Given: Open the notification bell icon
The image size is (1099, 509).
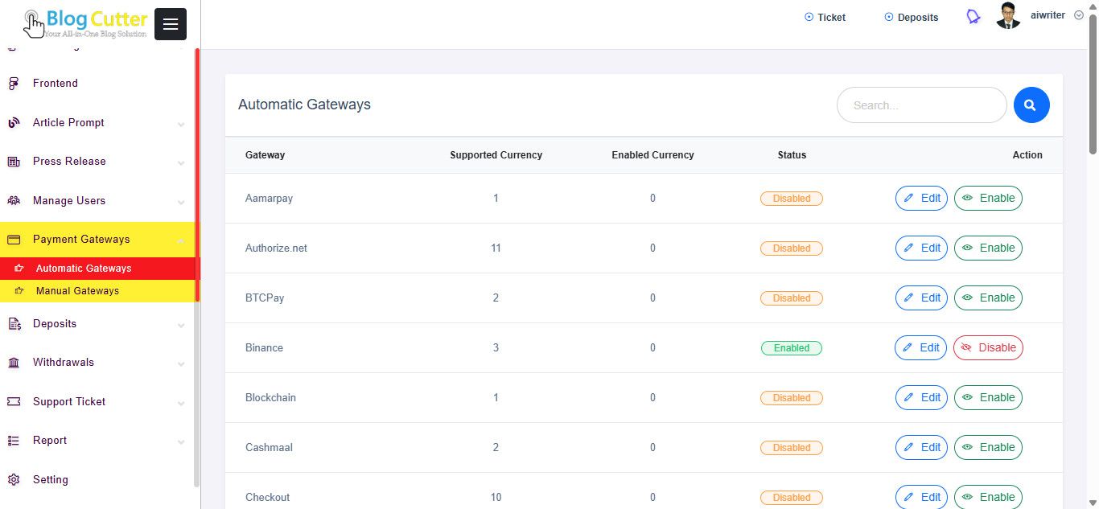Looking at the screenshot, I should (x=973, y=17).
